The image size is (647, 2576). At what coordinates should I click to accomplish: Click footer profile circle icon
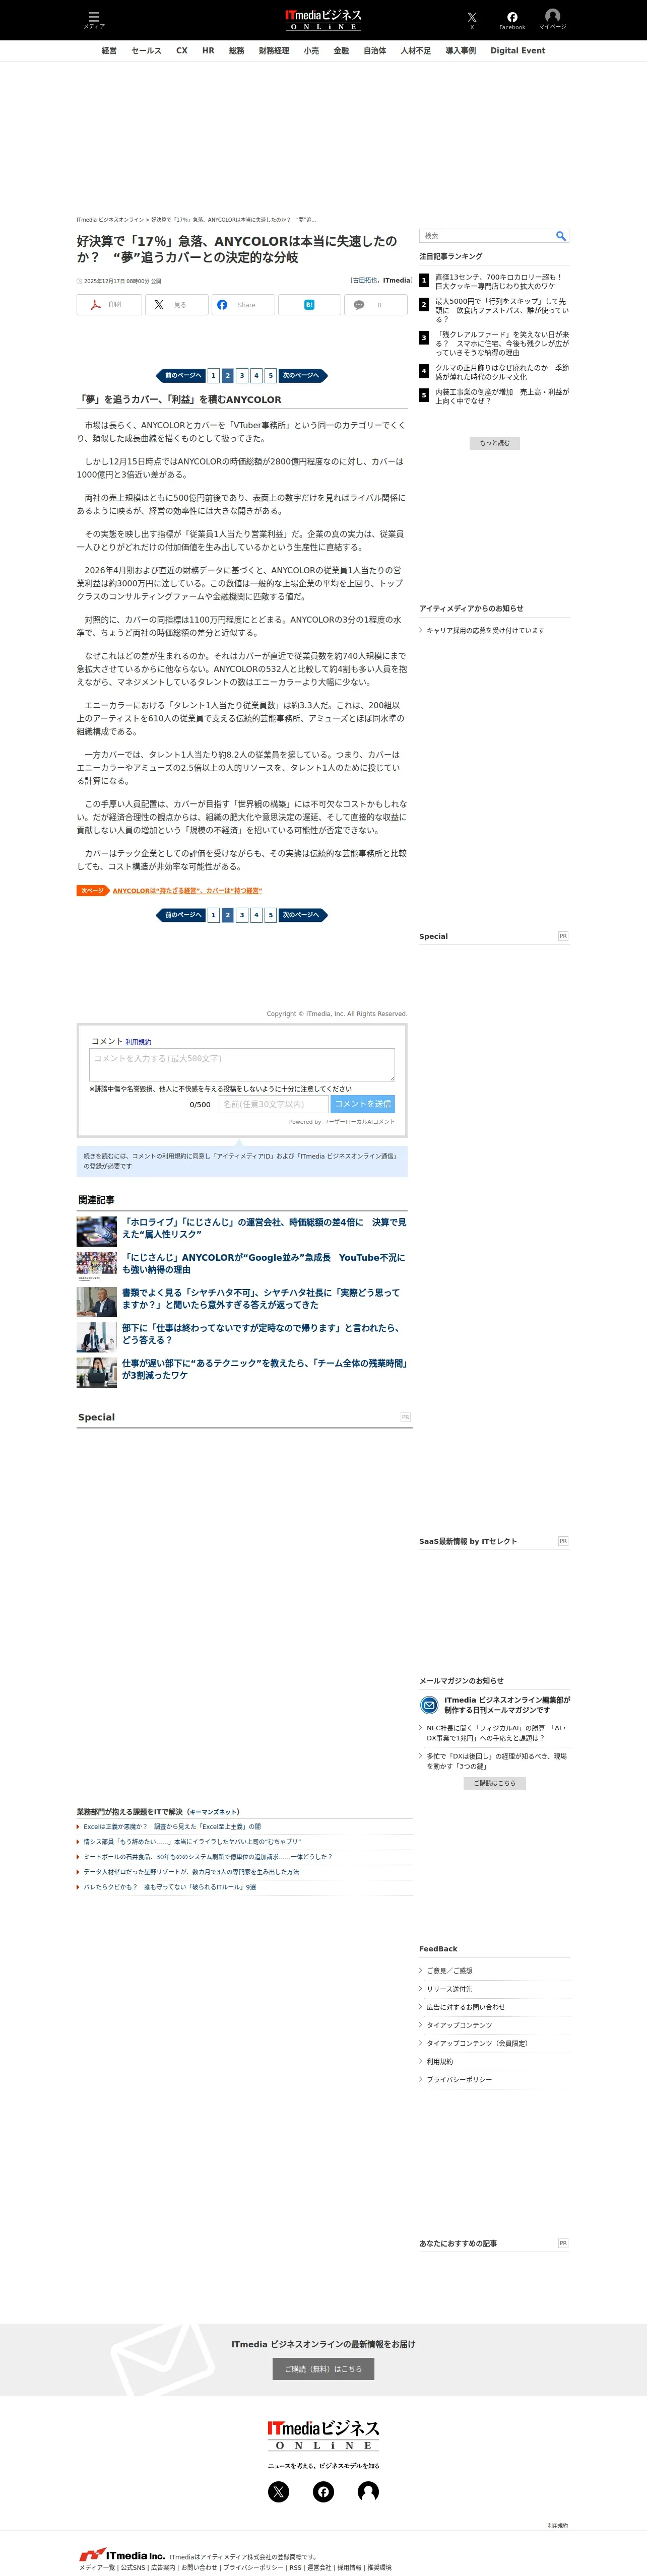point(368,2491)
